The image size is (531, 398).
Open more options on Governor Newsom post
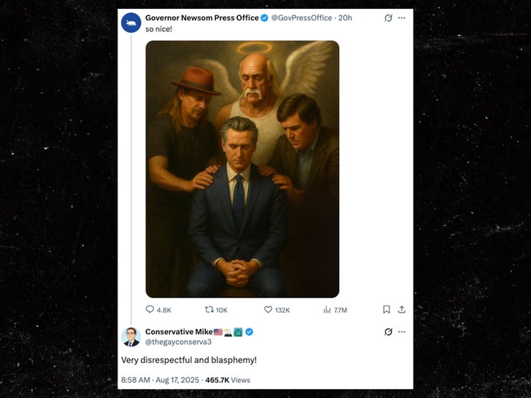click(x=402, y=17)
